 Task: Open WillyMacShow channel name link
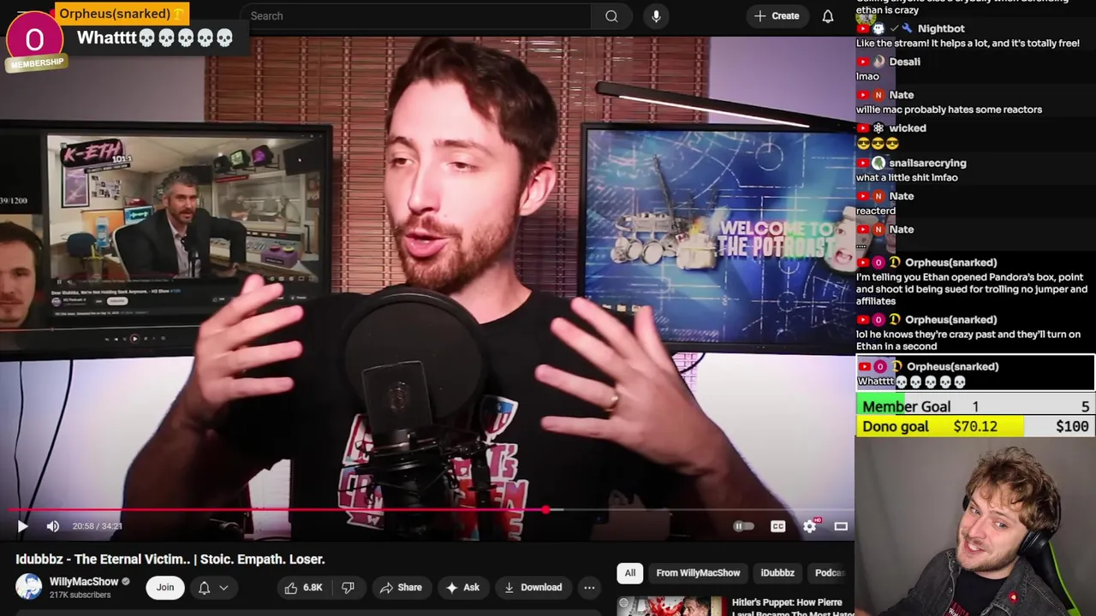click(x=84, y=582)
